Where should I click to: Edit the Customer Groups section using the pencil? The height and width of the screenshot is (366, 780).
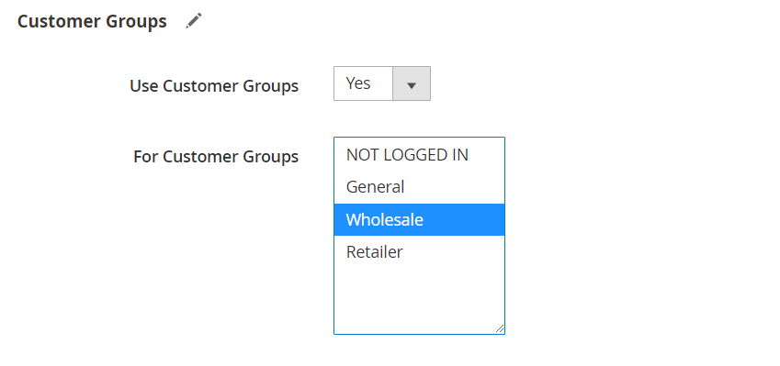(x=194, y=21)
